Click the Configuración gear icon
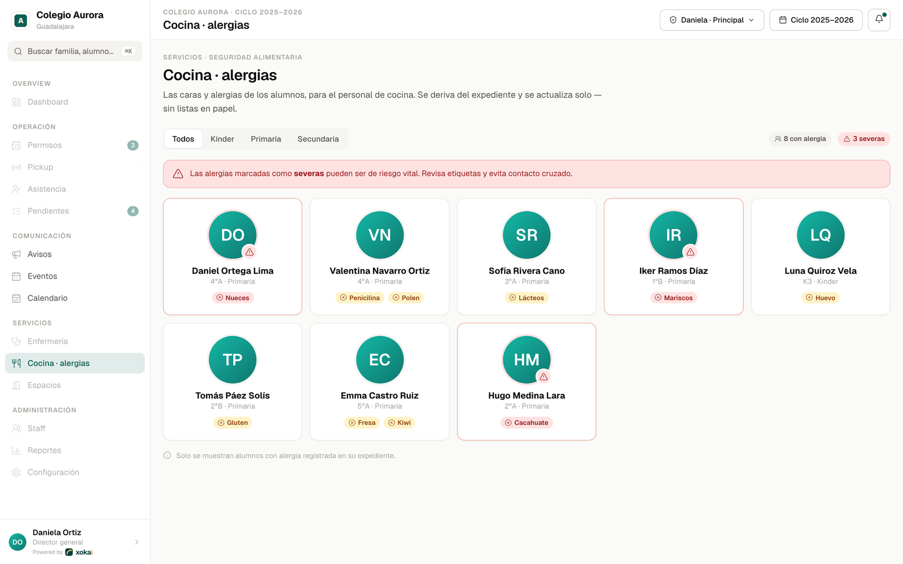Screen dimensions: 903x564 [x=16, y=472]
